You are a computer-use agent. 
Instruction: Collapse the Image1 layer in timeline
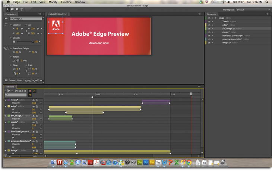click(5, 151)
